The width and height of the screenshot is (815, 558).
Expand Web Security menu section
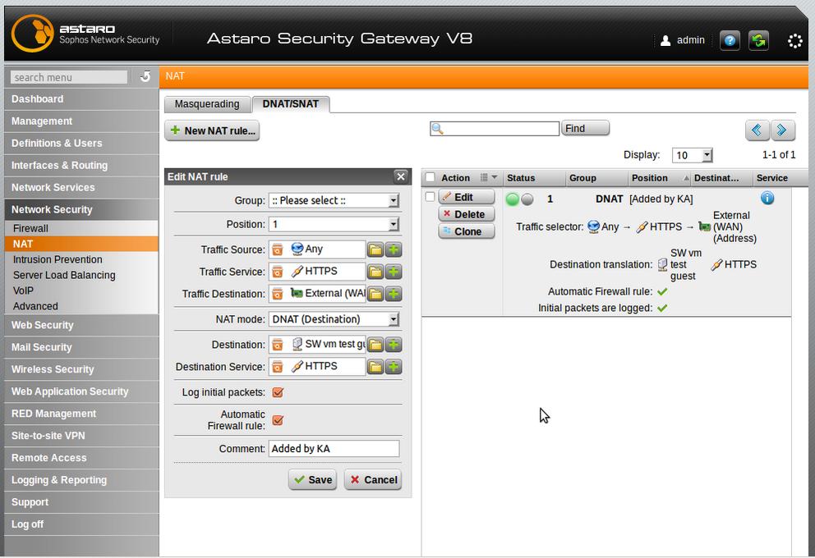tap(81, 326)
